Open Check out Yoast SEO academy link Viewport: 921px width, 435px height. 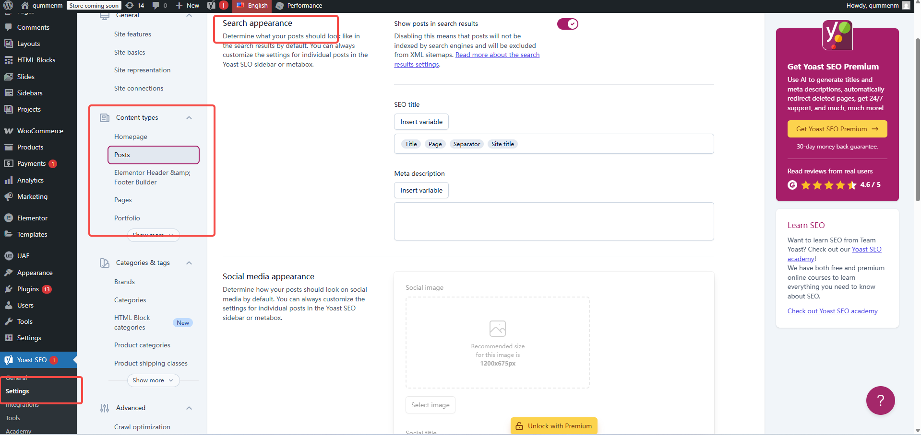832,311
